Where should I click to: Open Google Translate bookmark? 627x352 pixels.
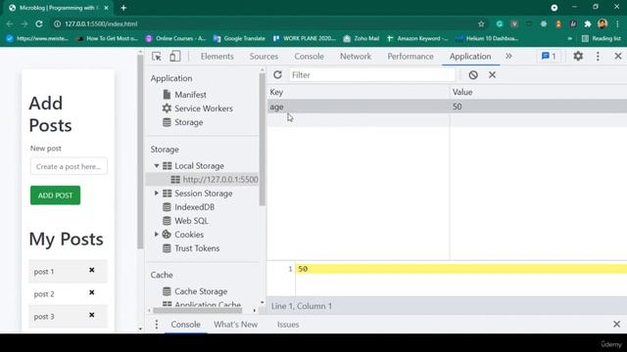pyautogui.click(x=239, y=38)
